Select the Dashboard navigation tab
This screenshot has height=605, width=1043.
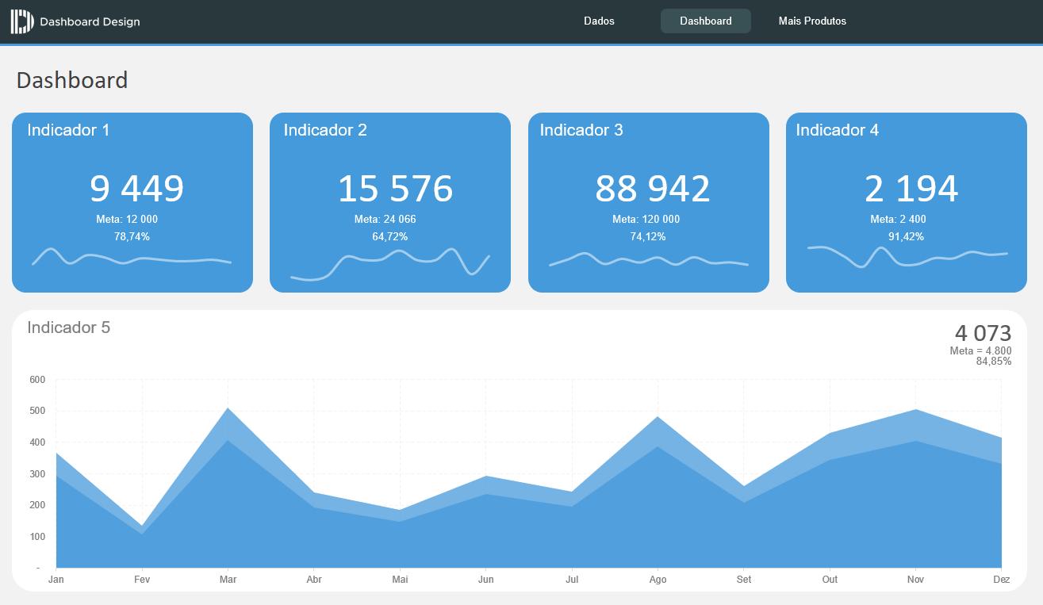pyautogui.click(x=705, y=21)
